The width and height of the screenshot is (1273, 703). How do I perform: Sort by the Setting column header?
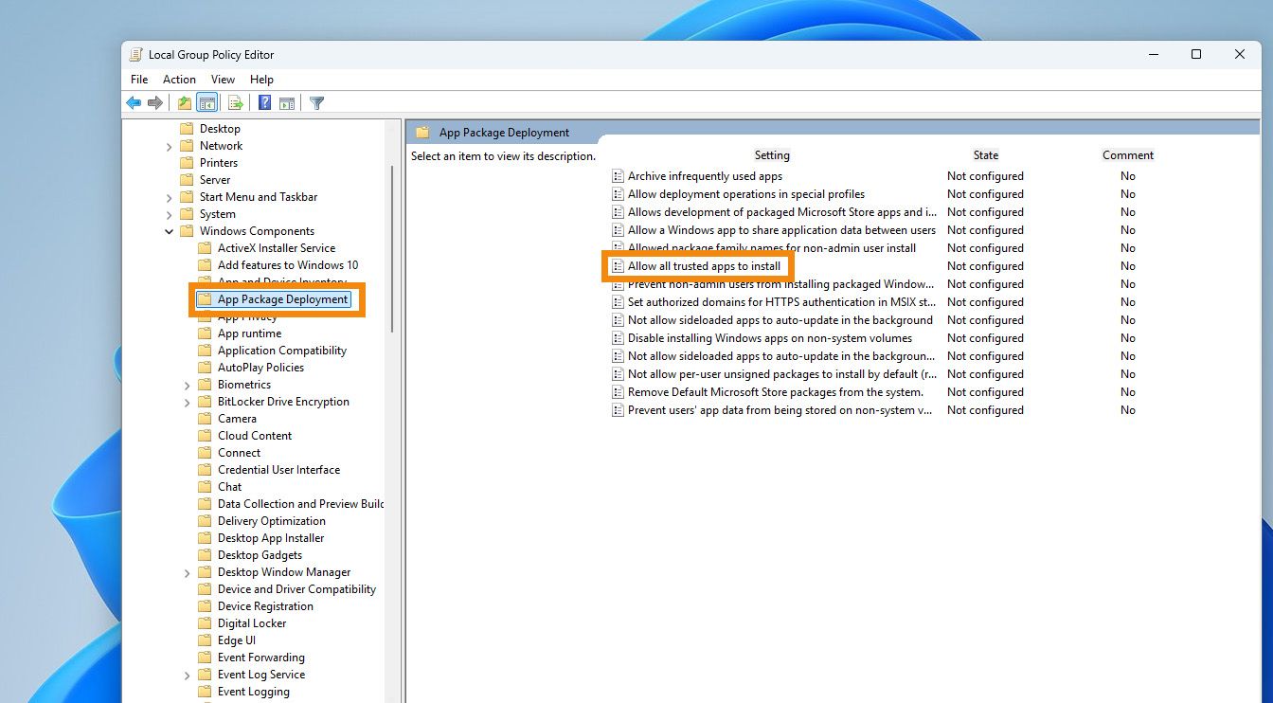[772, 155]
